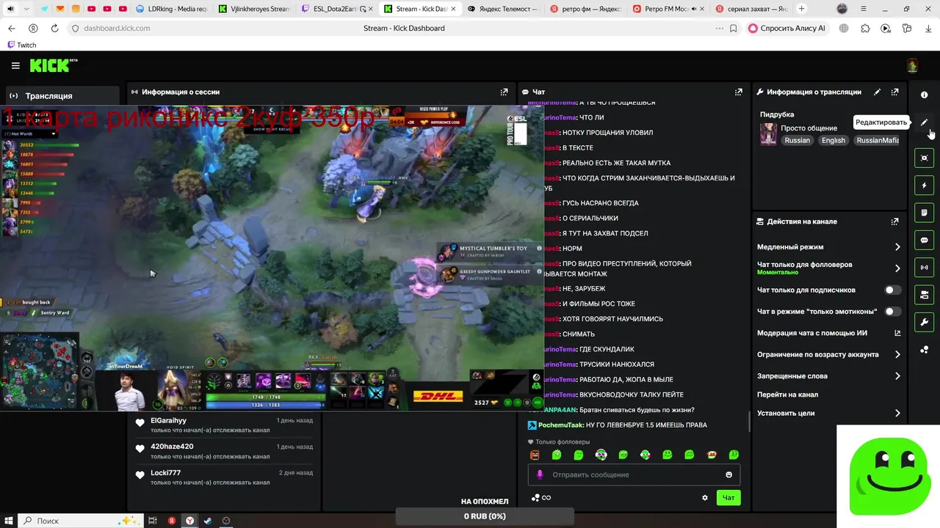The height and width of the screenshot is (528, 940).
Task: Click the wrench icon in right sidebar
Action: [x=924, y=322]
